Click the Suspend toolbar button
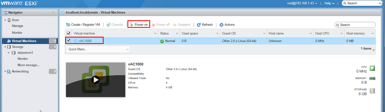Viewport: 385px width, 112px height. tap(182, 25)
